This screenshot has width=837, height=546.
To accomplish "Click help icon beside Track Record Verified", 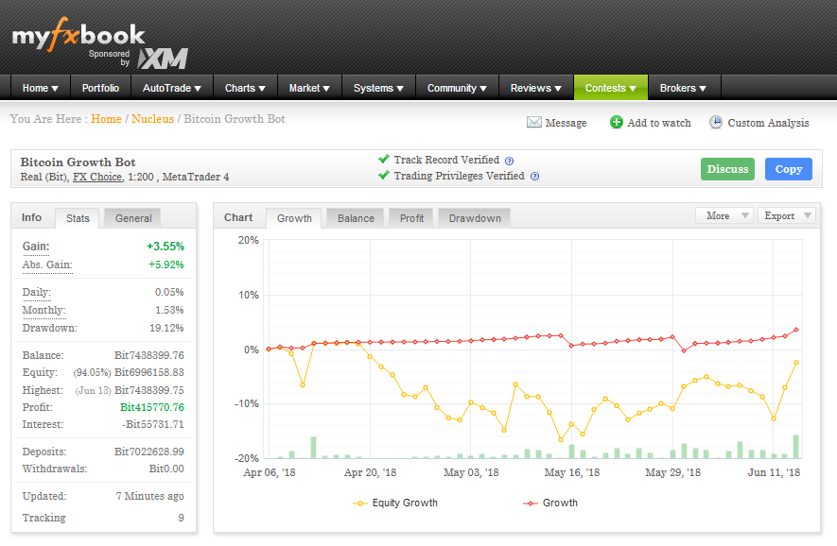I will (509, 161).
